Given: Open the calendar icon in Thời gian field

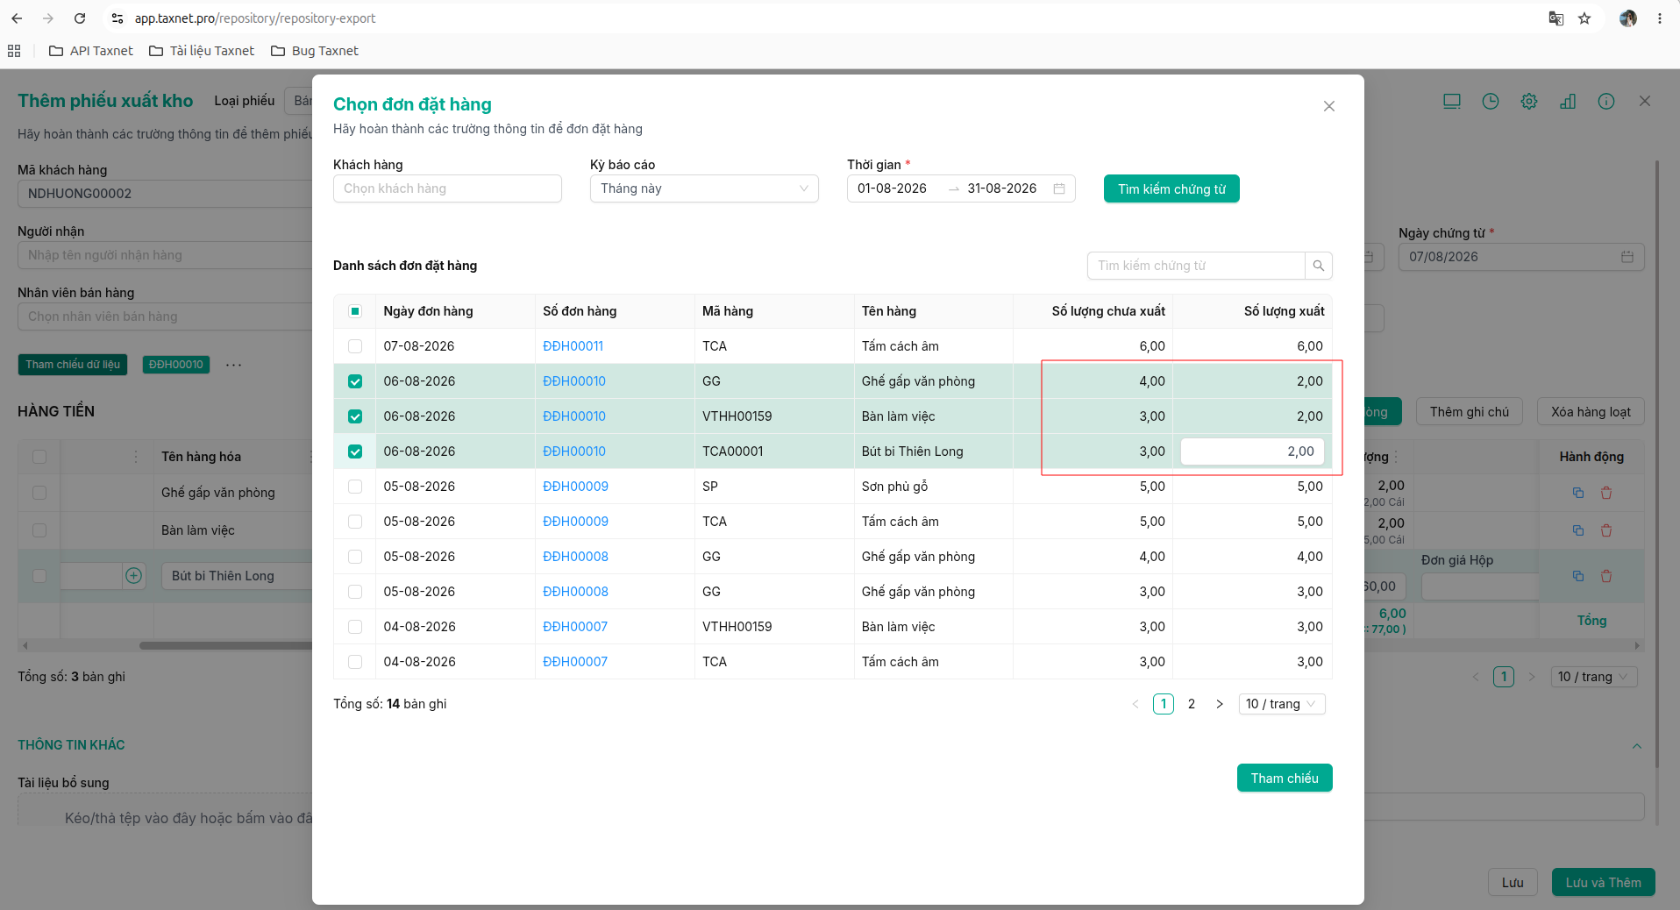Looking at the screenshot, I should point(1059,188).
